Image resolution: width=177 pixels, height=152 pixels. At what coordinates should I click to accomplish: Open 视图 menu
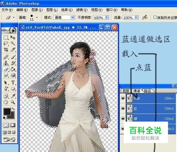97,10
